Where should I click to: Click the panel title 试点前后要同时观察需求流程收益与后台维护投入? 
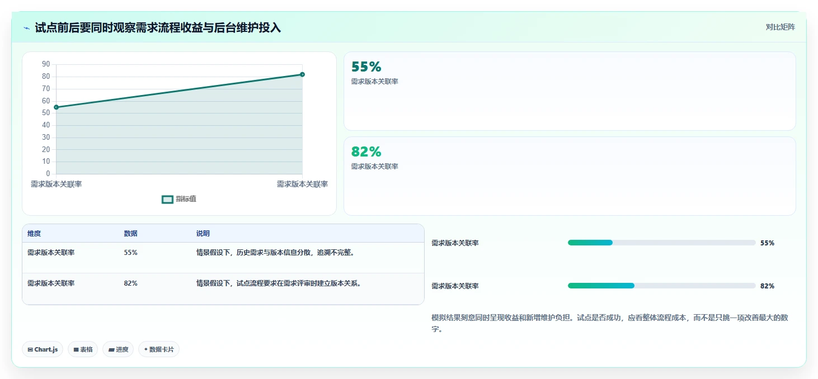pos(158,28)
